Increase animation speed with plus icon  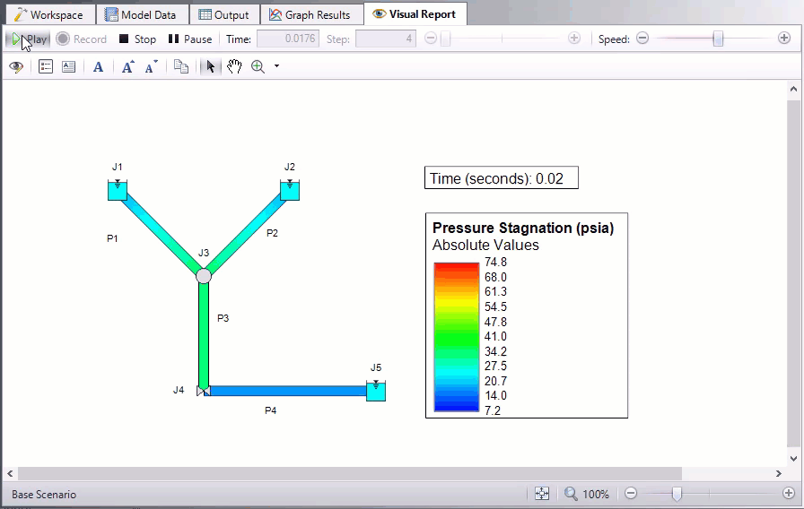click(x=784, y=38)
